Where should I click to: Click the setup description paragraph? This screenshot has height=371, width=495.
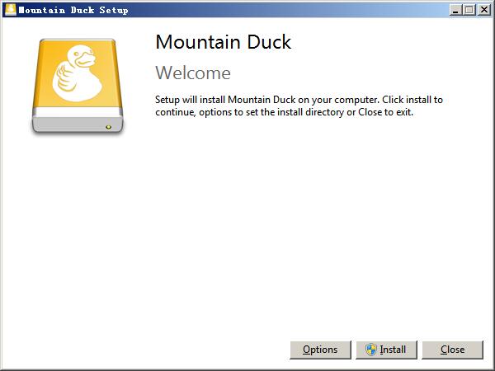[x=299, y=106]
